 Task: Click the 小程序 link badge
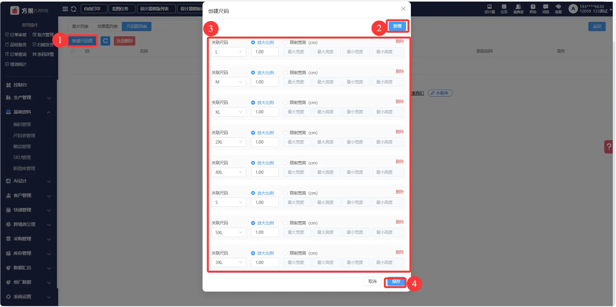tap(440, 93)
